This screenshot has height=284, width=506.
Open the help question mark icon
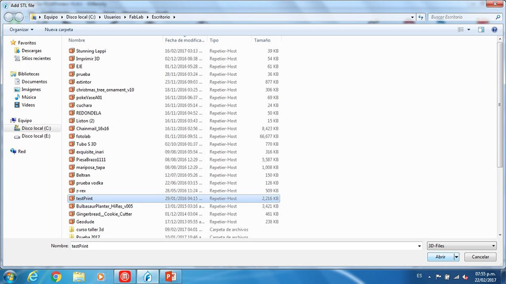[x=494, y=30]
